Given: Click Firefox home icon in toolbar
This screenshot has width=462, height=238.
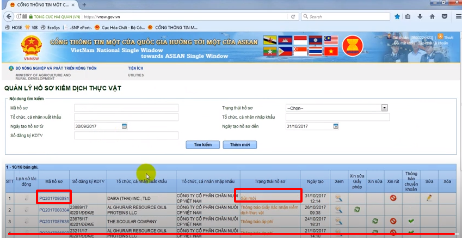Looking at the screenshot, I should coord(432,17).
